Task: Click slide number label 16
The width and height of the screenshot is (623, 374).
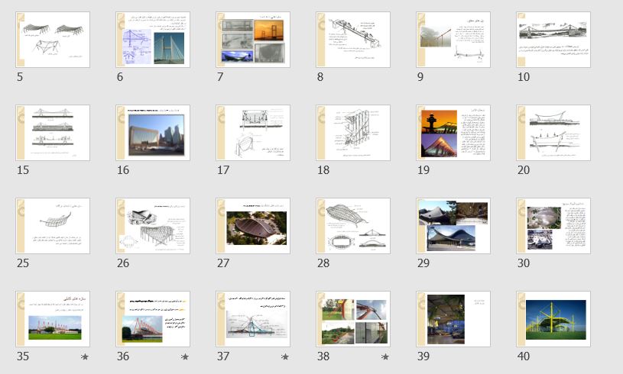Action: point(123,170)
